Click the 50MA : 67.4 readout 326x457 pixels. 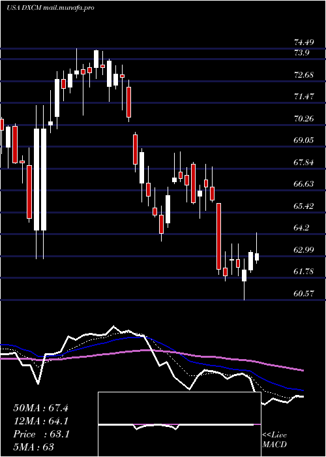pos(40,408)
